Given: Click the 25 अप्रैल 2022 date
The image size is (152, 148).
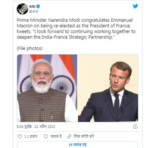Looking at the screenshot, I should 45,127.
